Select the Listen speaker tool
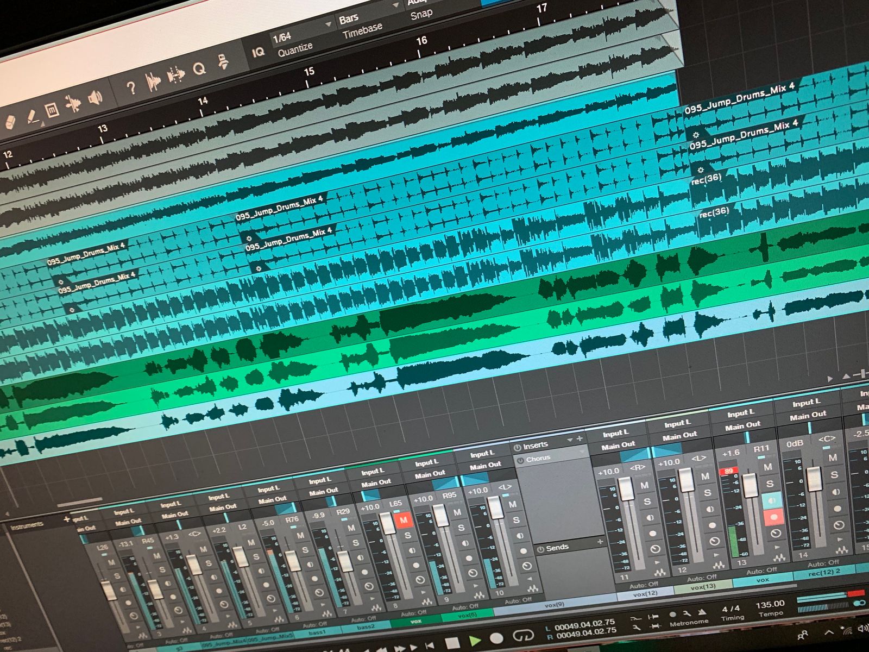The image size is (869, 652). [96, 98]
